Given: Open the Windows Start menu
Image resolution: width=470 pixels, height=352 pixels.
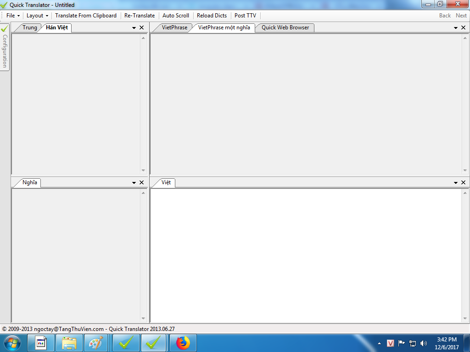Looking at the screenshot, I should (12, 343).
